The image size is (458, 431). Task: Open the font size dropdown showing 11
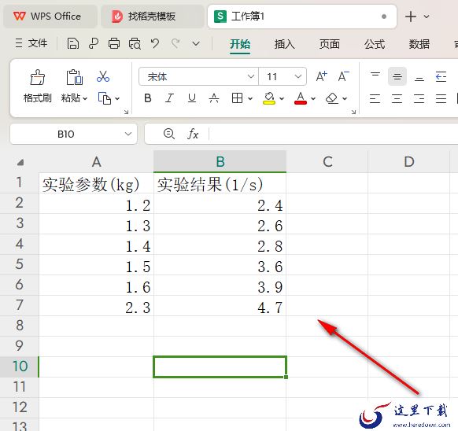click(298, 76)
